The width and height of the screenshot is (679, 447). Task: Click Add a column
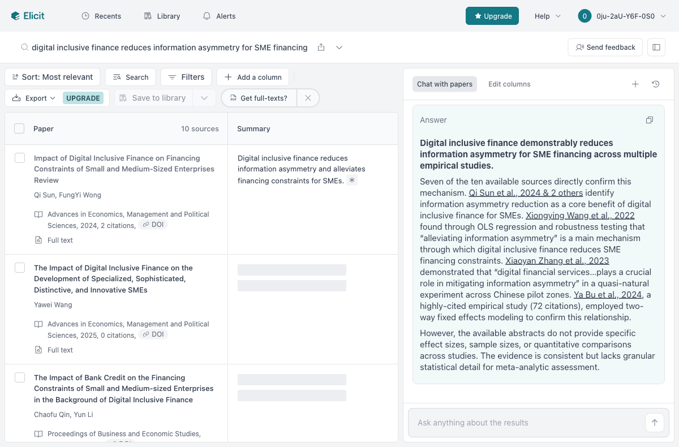(x=253, y=77)
